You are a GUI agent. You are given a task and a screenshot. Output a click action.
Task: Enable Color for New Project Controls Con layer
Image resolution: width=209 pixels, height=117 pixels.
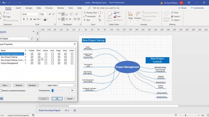(x=72, y=54)
